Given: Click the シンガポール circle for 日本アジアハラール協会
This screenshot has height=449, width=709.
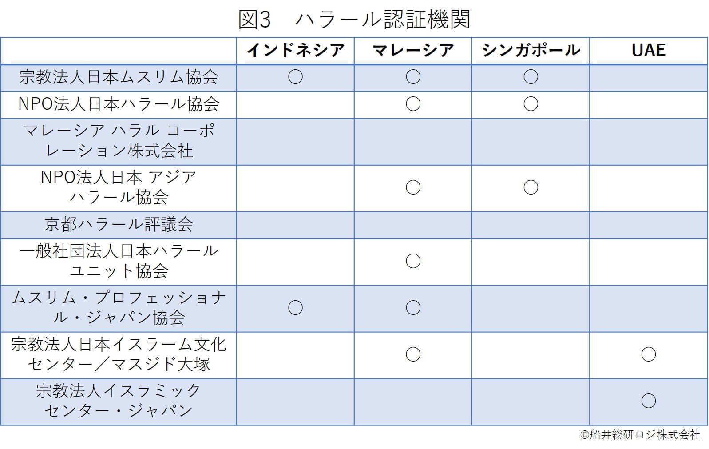Looking at the screenshot, I should point(531,187).
